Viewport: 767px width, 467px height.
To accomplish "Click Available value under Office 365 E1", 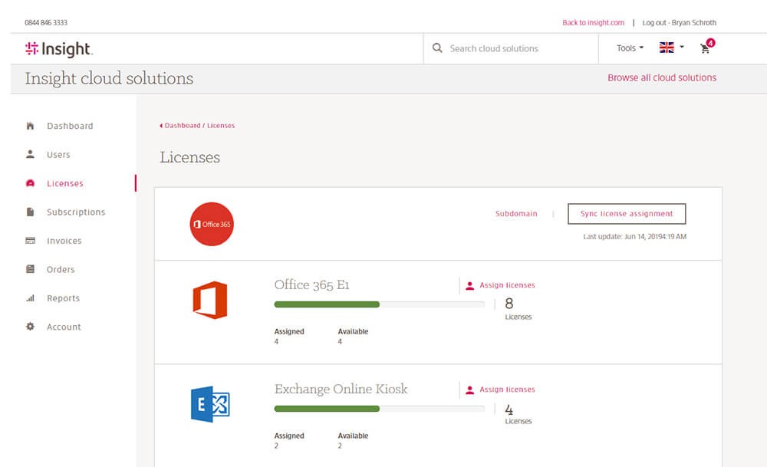I will (x=340, y=341).
